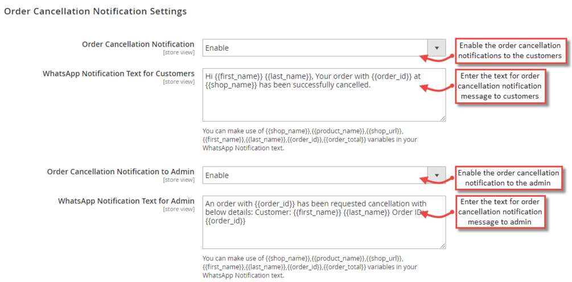The image size is (572, 282).
Task: Click the callout about enabling notification to the admin
Action: click(x=508, y=178)
